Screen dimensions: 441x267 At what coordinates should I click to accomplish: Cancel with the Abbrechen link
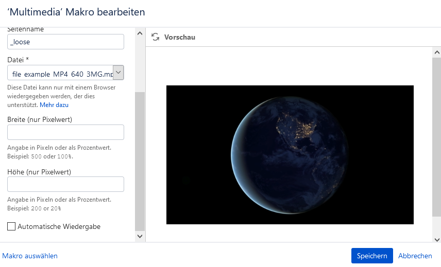coord(415,256)
